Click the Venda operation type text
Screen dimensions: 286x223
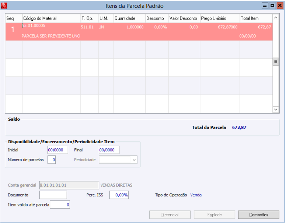tap(196, 195)
